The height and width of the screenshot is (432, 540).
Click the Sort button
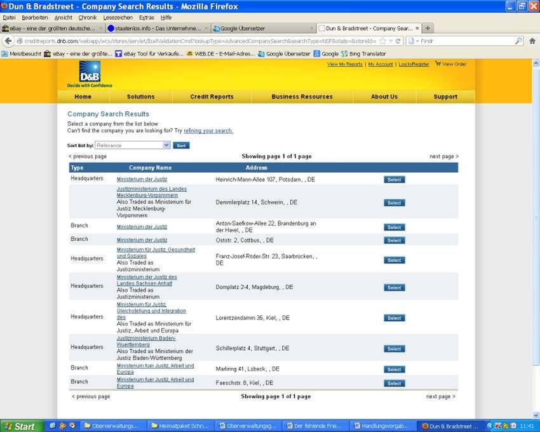[181, 145]
